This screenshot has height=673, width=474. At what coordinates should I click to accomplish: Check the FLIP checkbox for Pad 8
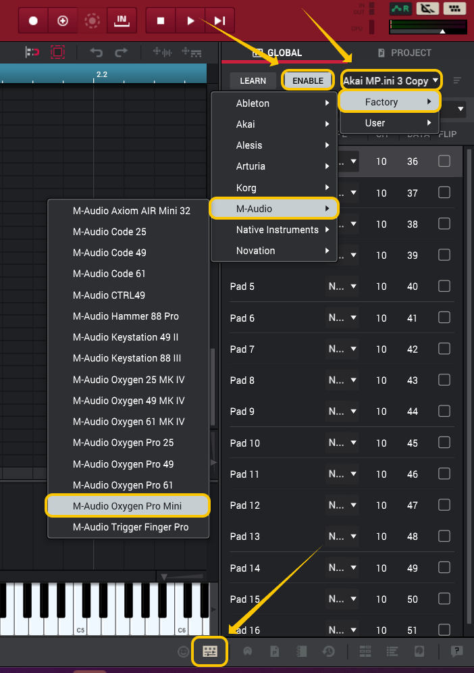[x=444, y=380]
